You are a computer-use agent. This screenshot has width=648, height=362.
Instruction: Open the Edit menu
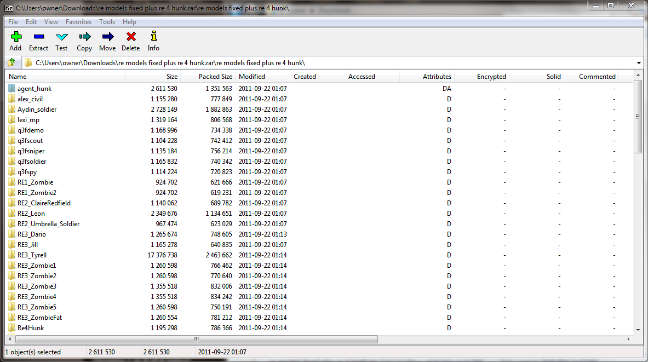click(31, 22)
